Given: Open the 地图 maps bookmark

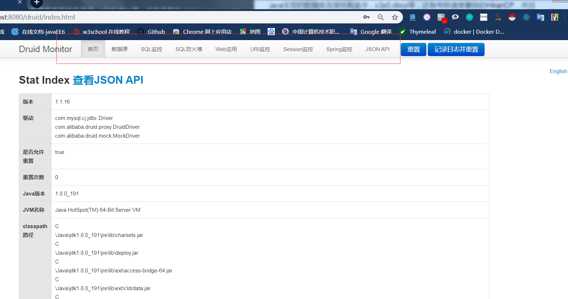Looking at the screenshot, I should tap(250, 32).
